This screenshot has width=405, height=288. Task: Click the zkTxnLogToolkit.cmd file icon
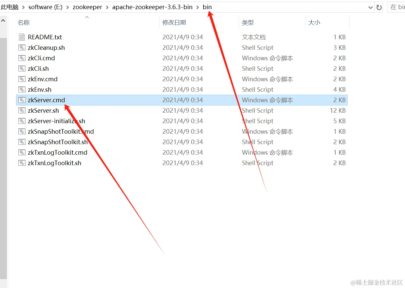click(x=22, y=152)
